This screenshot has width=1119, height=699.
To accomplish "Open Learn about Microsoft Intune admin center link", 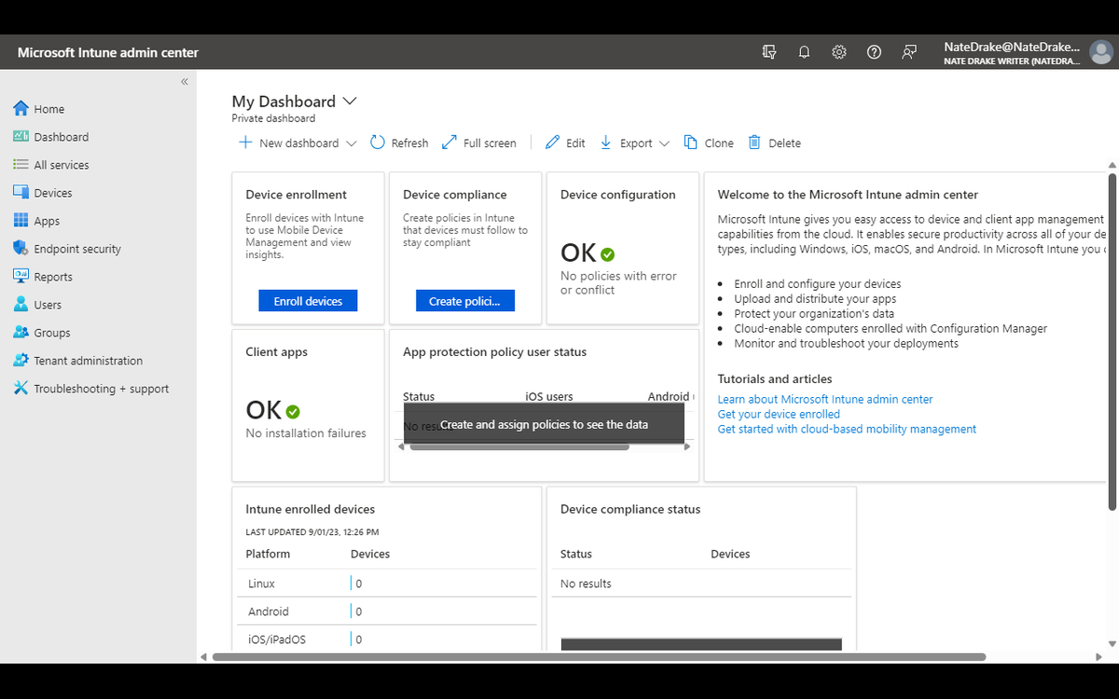I will 825,399.
